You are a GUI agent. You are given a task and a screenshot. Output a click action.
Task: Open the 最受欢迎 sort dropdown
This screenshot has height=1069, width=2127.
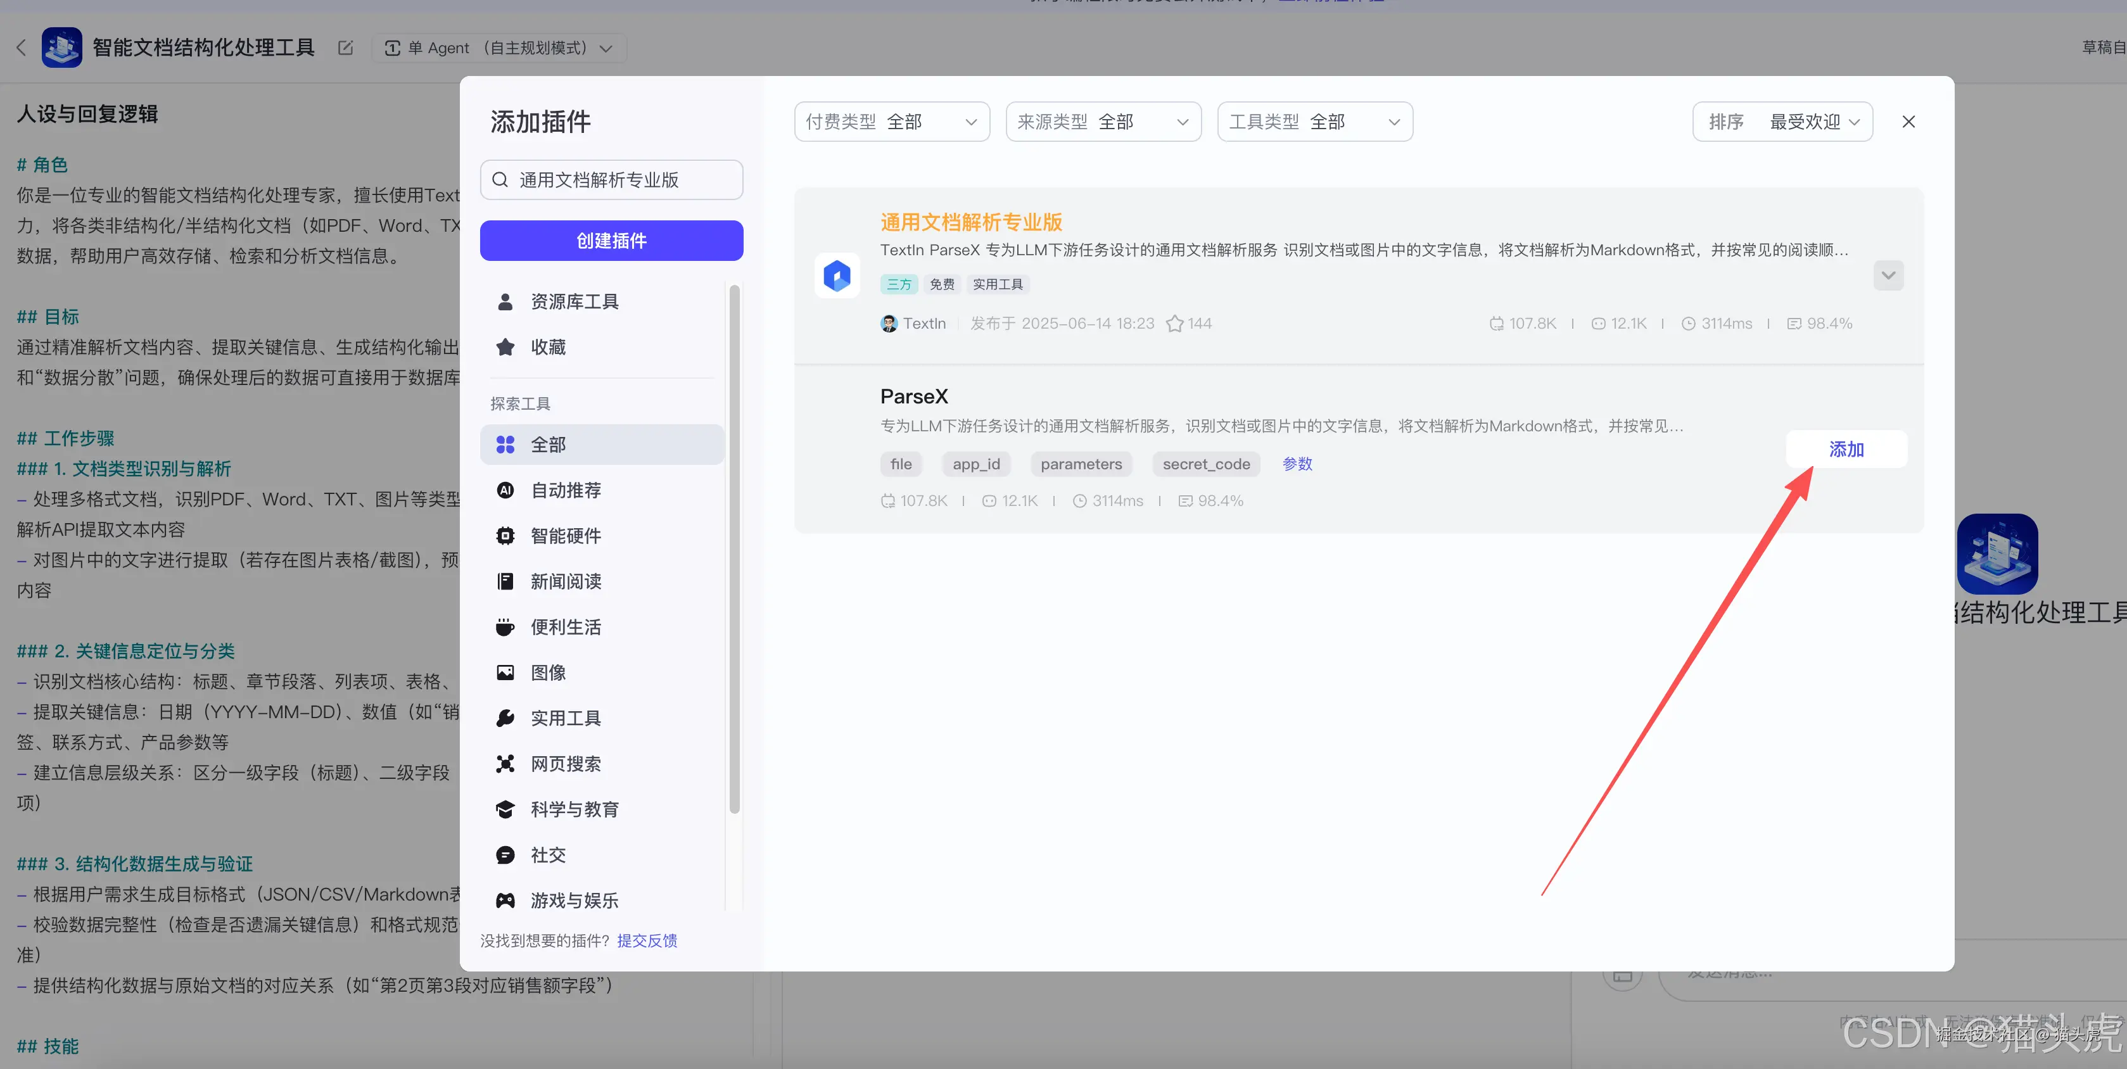point(1782,120)
